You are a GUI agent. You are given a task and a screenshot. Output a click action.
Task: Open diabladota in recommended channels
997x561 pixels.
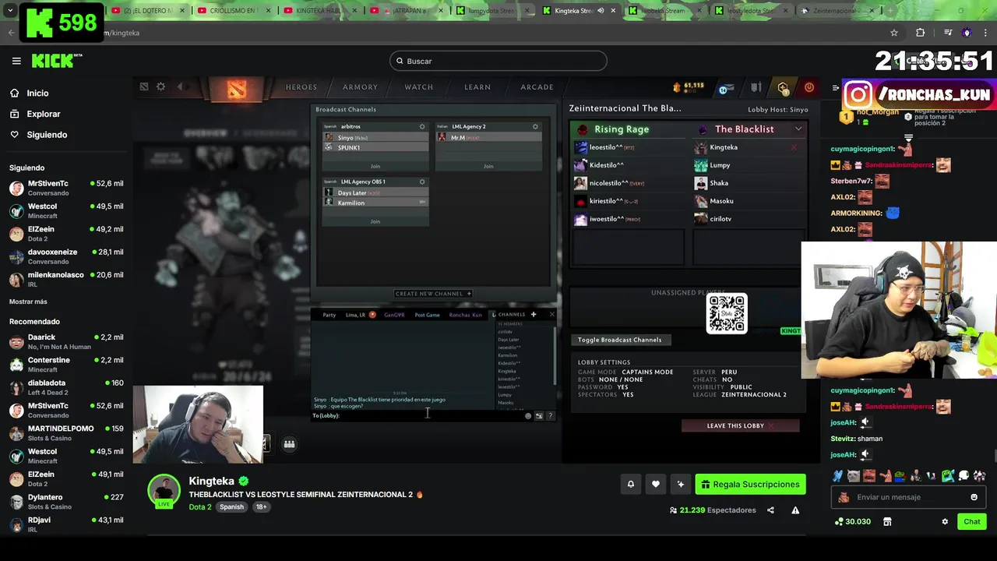(66, 387)
